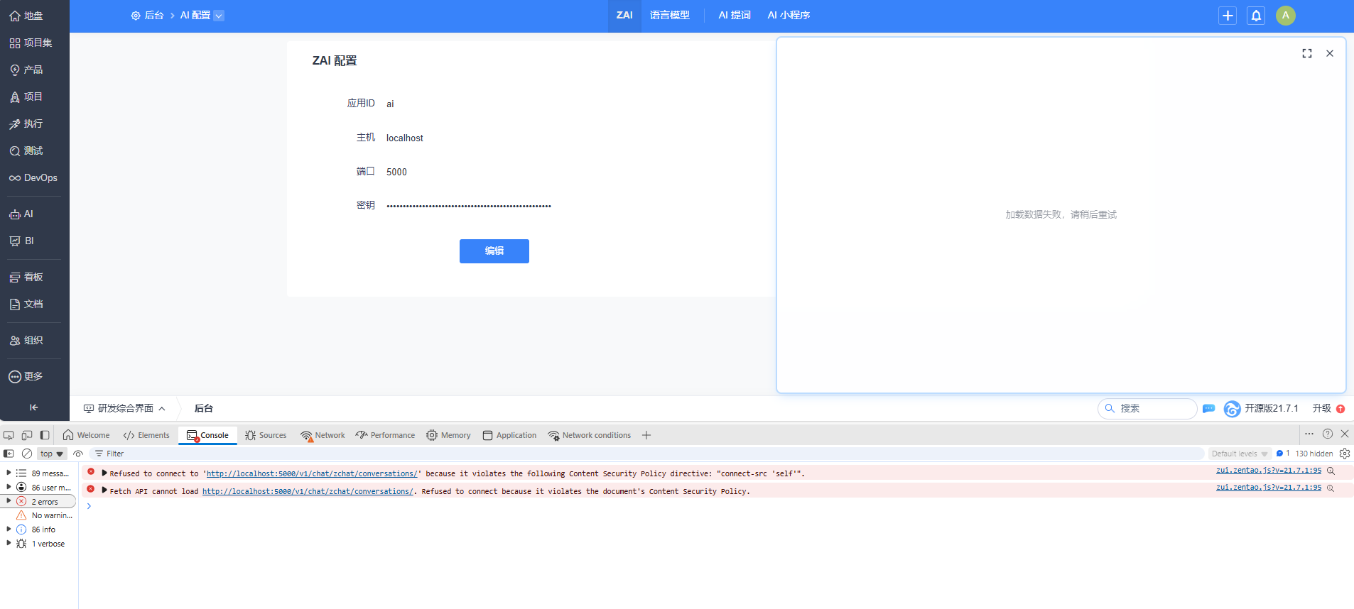Switch to the ZAI tab
This screenshot has height=609, width=1354.
pyautogui.click(x=624, y=16)
